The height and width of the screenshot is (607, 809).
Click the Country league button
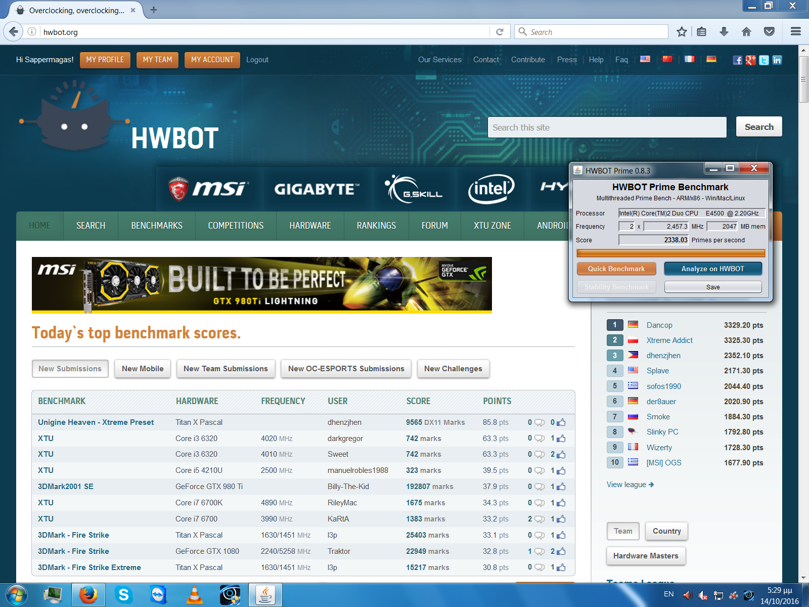pos(666,531)
